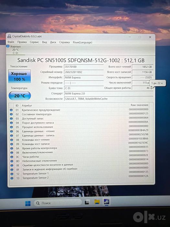170x227 pixels.
Task: Select the Процент использования attribute text
Action: pos(38,127)
